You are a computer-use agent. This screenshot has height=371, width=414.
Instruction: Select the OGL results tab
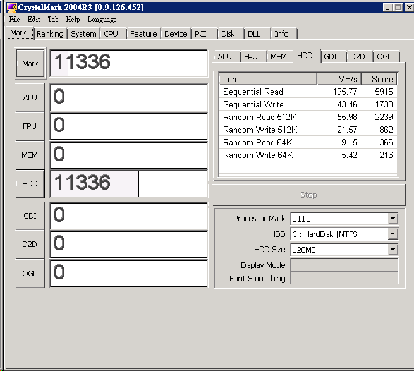pos(384,57)
